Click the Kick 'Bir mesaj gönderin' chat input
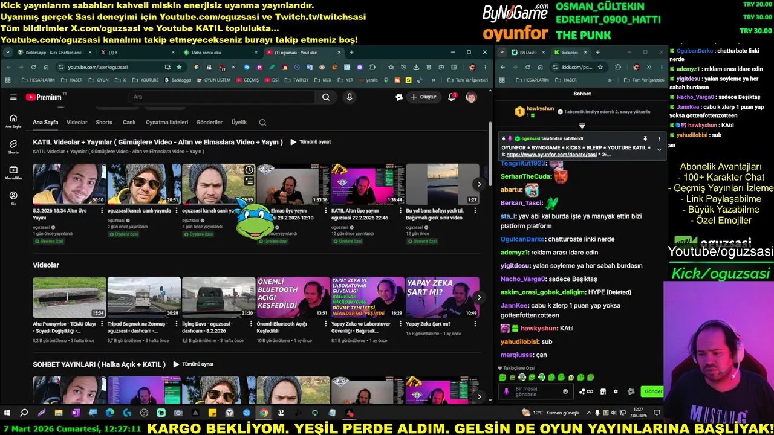The image size is (774, 435). (536, 391)
